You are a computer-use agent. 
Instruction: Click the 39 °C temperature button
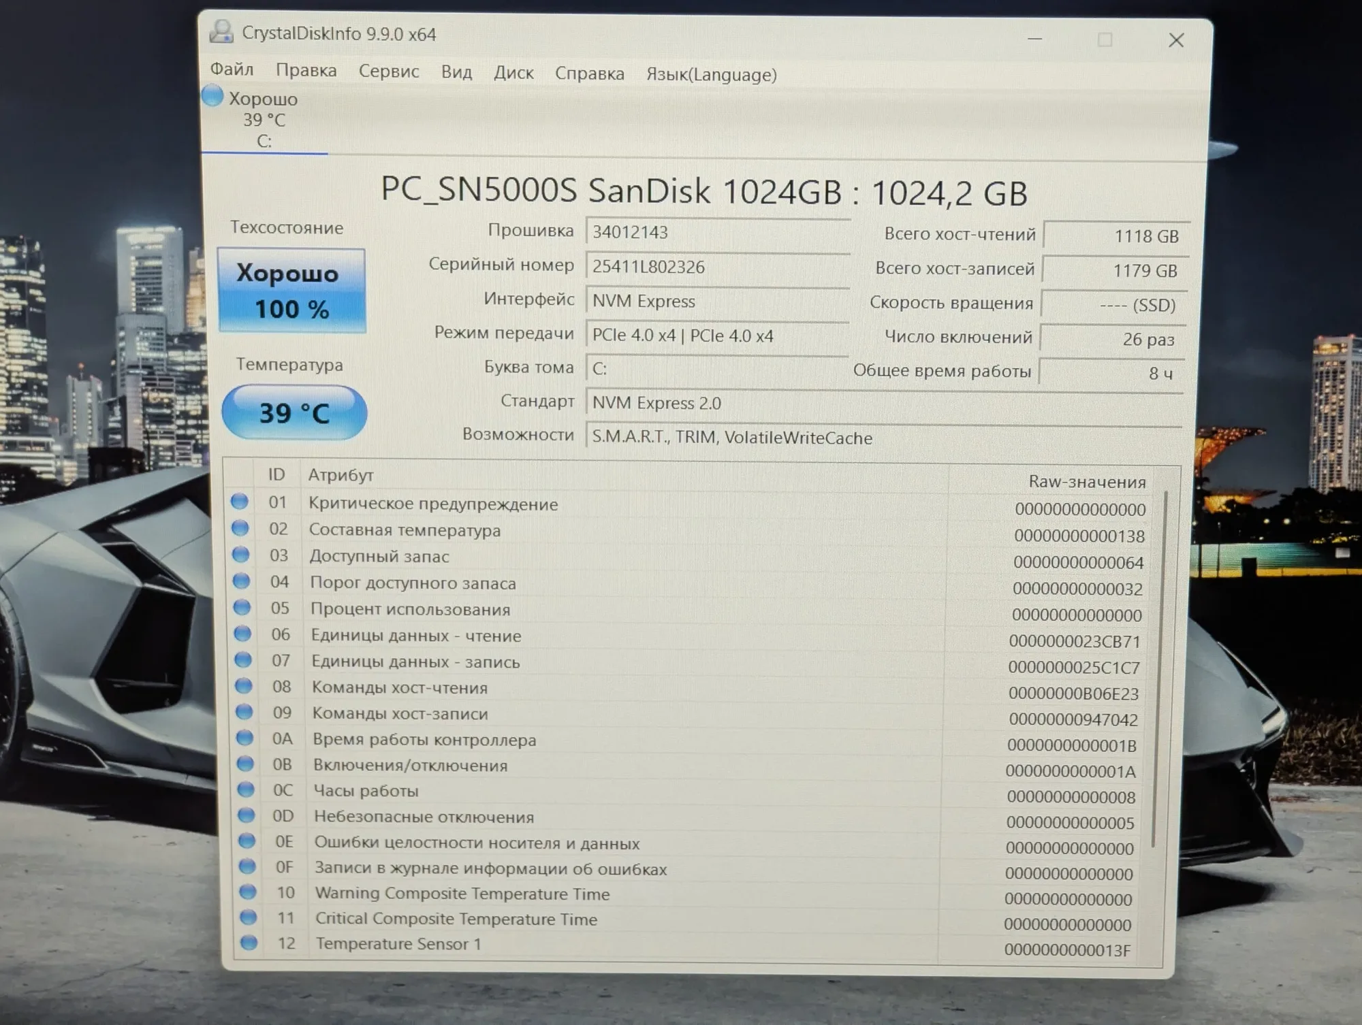pyautogui.click(x=294, y=412)
